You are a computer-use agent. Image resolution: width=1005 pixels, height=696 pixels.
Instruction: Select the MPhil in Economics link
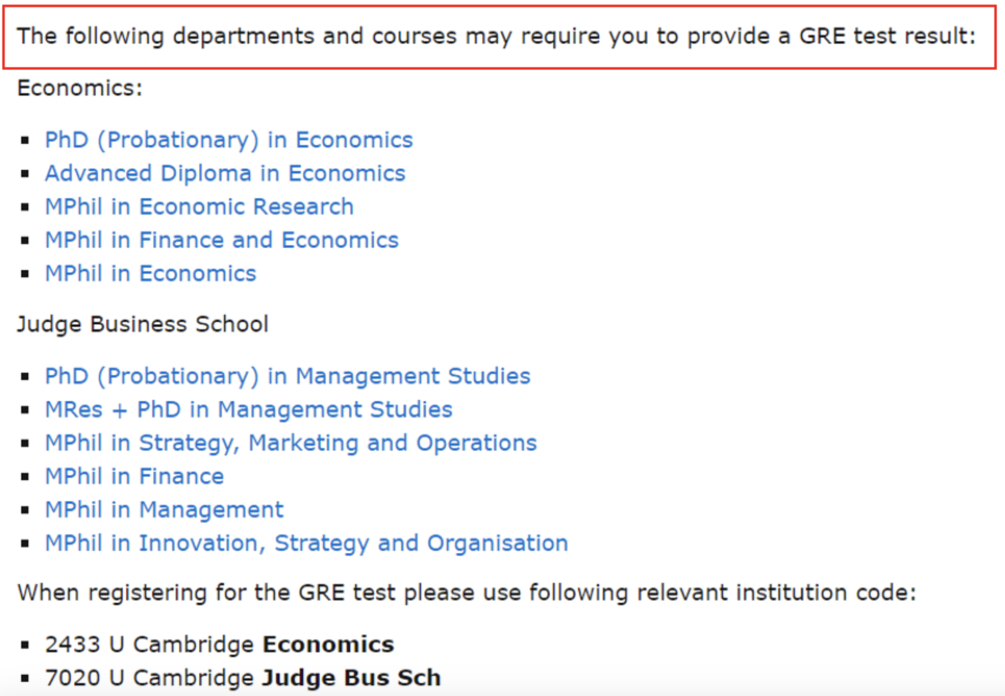click(151, 274)
